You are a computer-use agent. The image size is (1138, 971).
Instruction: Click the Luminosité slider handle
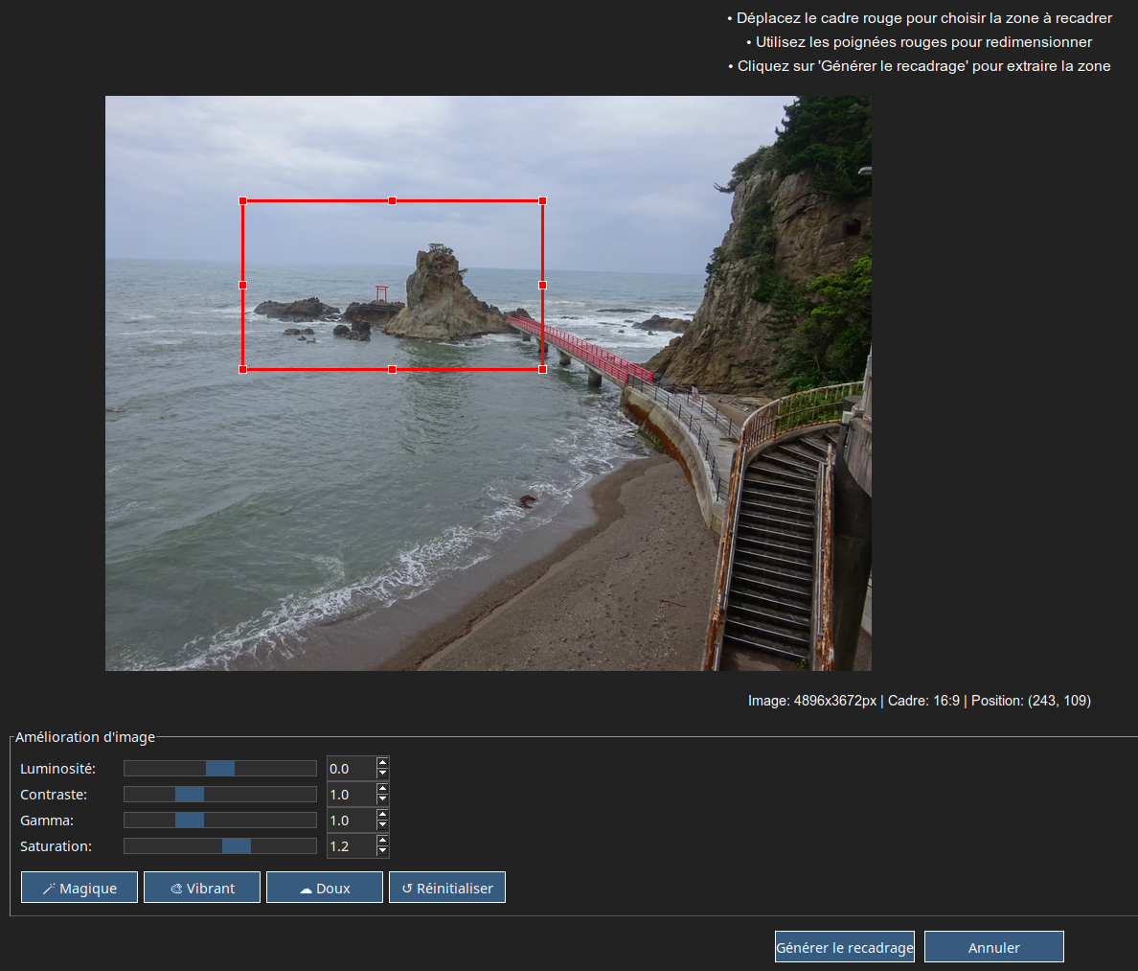[x=220, y=769]
